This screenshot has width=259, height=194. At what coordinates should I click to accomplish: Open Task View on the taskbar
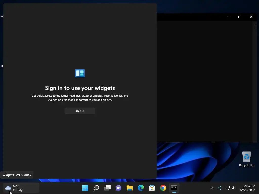(107, 188)
